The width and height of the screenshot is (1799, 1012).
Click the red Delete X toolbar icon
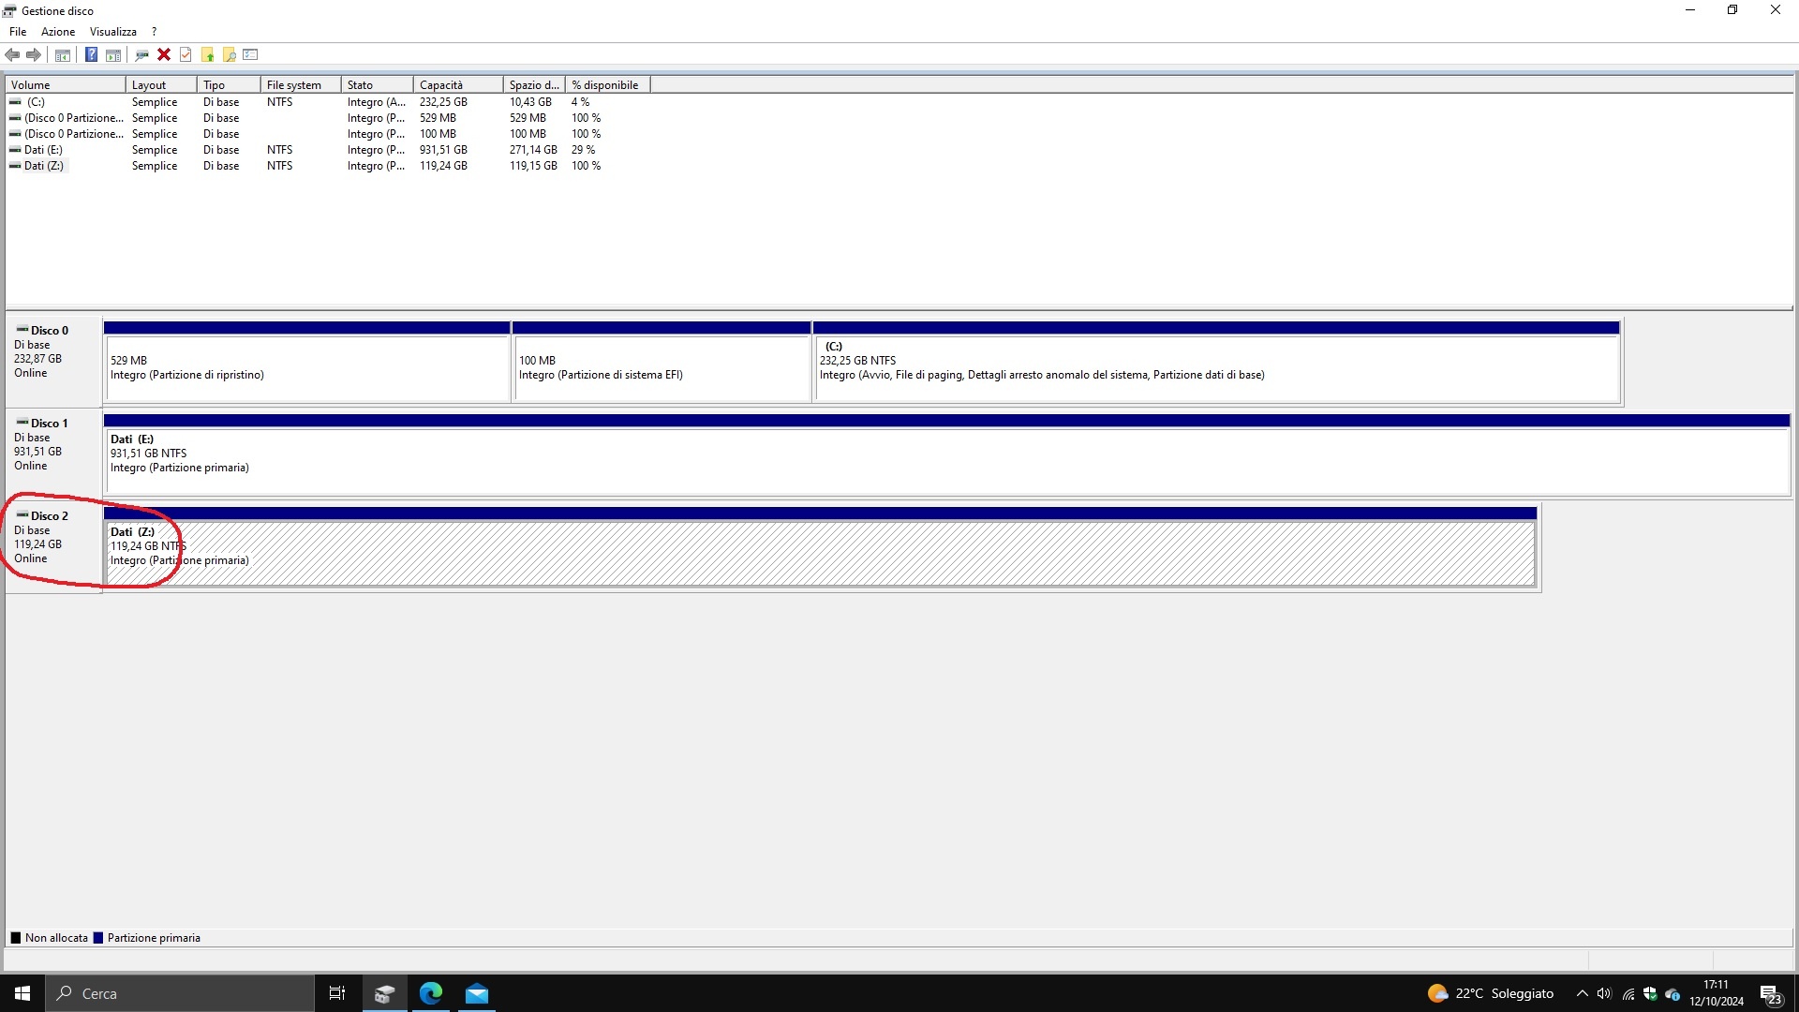164,54
